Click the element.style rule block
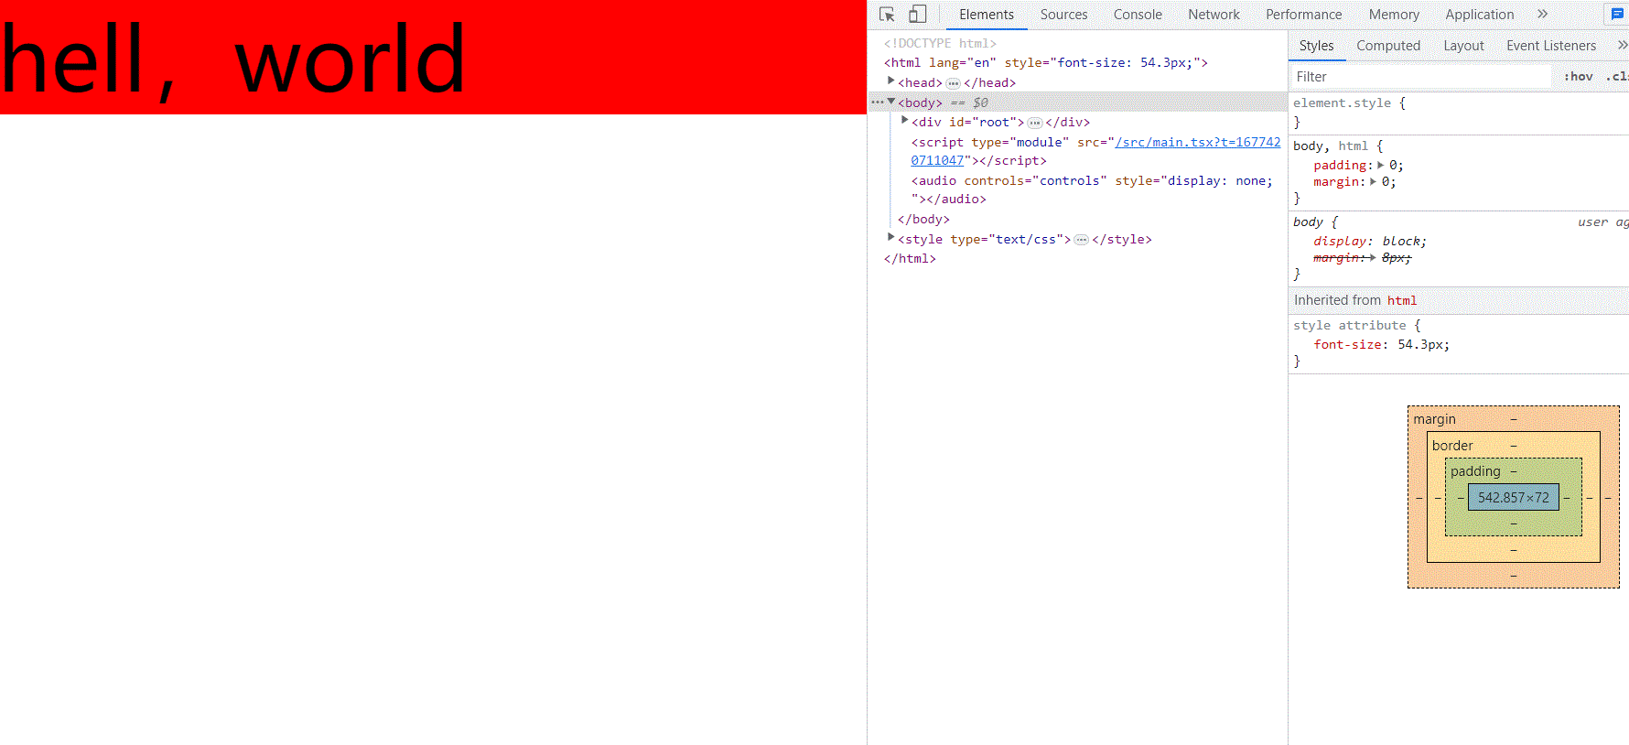The width and height of the screenshot is (1629, 745). click(x=1459, y=113)
